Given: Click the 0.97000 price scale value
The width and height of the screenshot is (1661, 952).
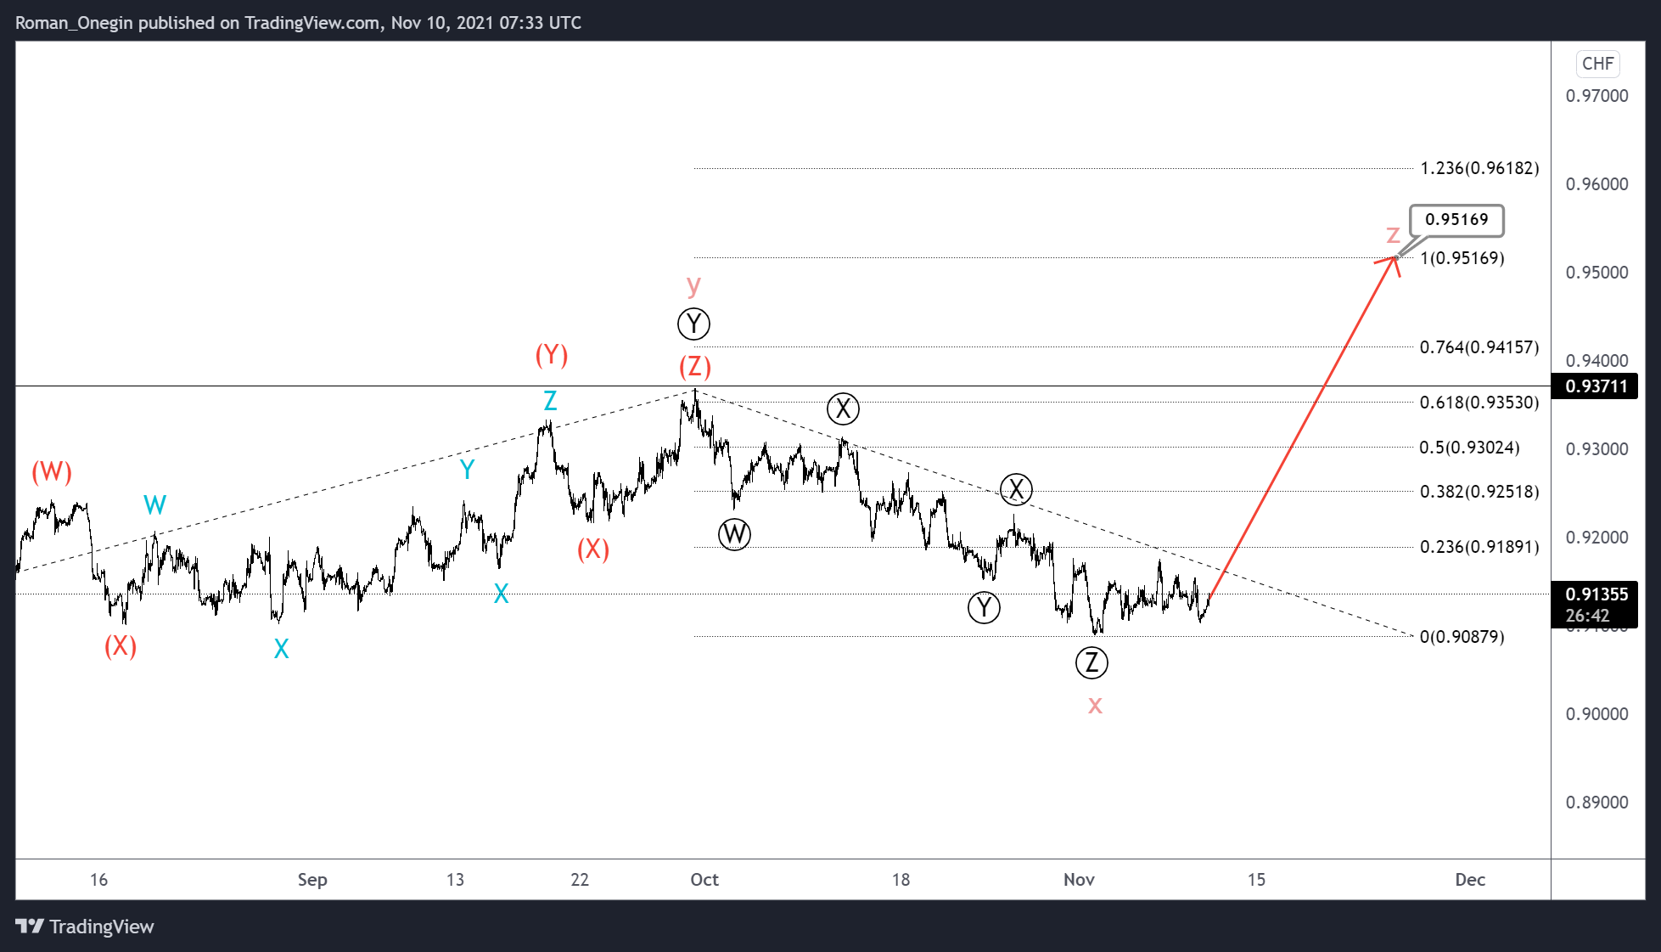Looking at the screenshot, I should 1596,96.
